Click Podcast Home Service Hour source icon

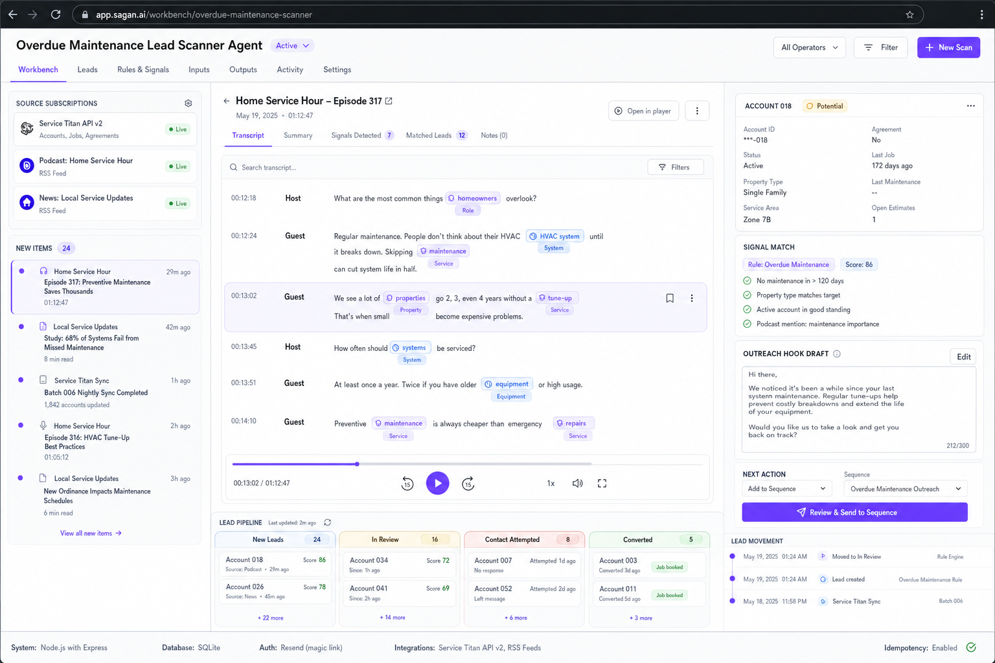[27, 166]
